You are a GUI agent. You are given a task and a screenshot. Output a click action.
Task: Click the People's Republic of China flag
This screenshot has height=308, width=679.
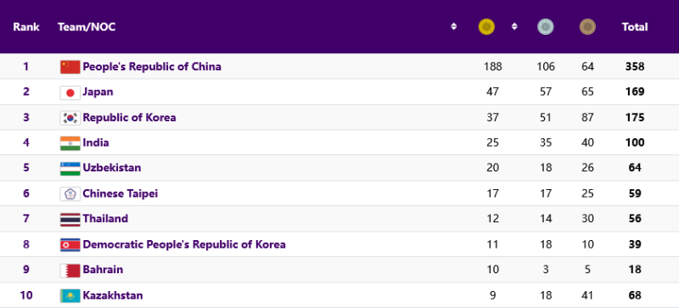click(70, 67)
